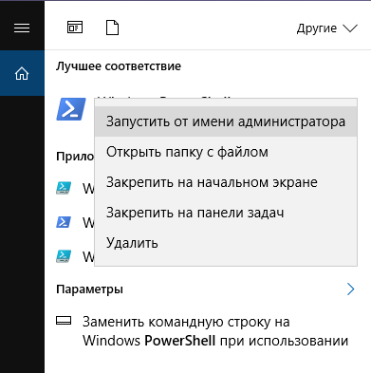Choose Запустить от имени администратора
The width and height of the screenshot is (371, 373).
point(226,121)
